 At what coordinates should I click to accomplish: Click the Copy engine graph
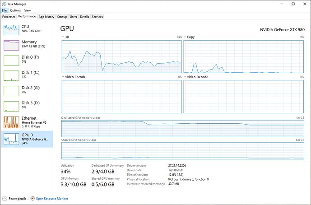click(x=244, y=56)
